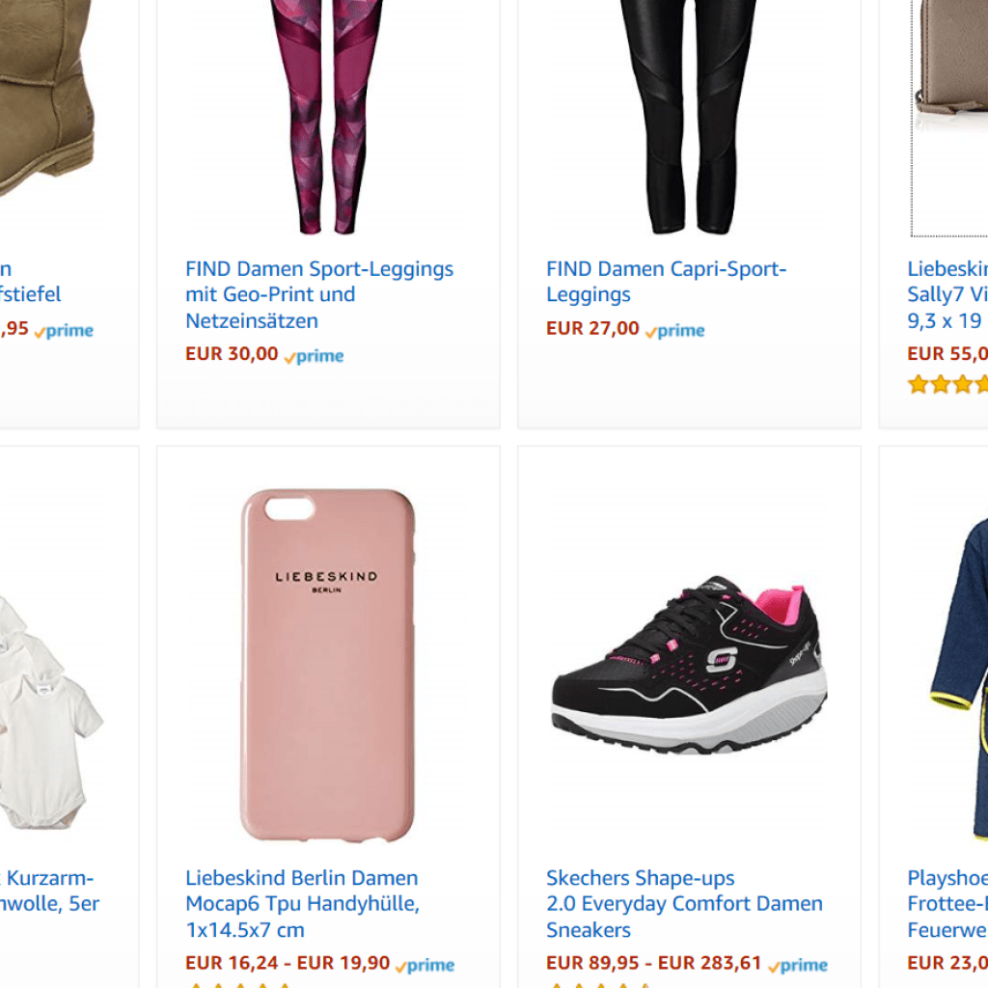Screen dimensions: 988x988
Task: Click the EUR 27,00 price
Action: 592,329
